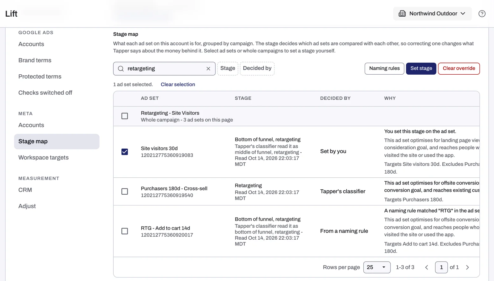
Task: Click the 'Purchasers 180d - Cross-sell' name
Action: pyautogui.click(x=174, y=188)
